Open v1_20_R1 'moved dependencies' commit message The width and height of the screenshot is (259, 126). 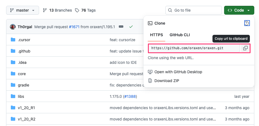pyautogui.click(x=163, y=108)
